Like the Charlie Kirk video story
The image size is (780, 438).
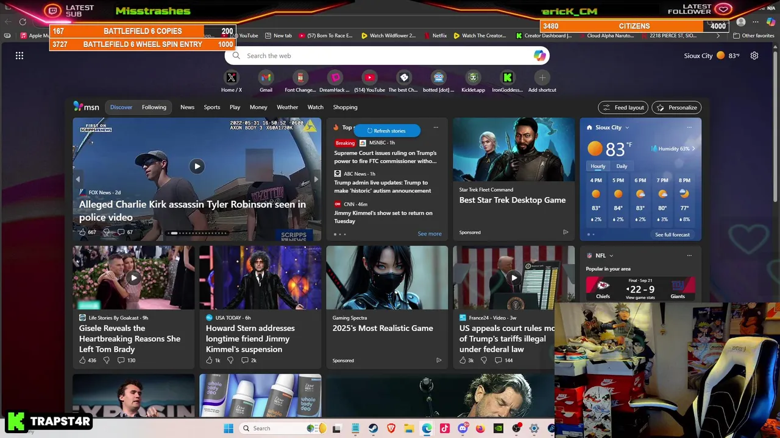[x=83, y=232]
